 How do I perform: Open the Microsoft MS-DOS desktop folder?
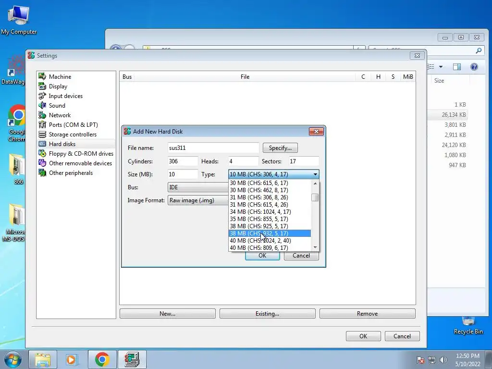pyautogui.click(x=14, y=223)
